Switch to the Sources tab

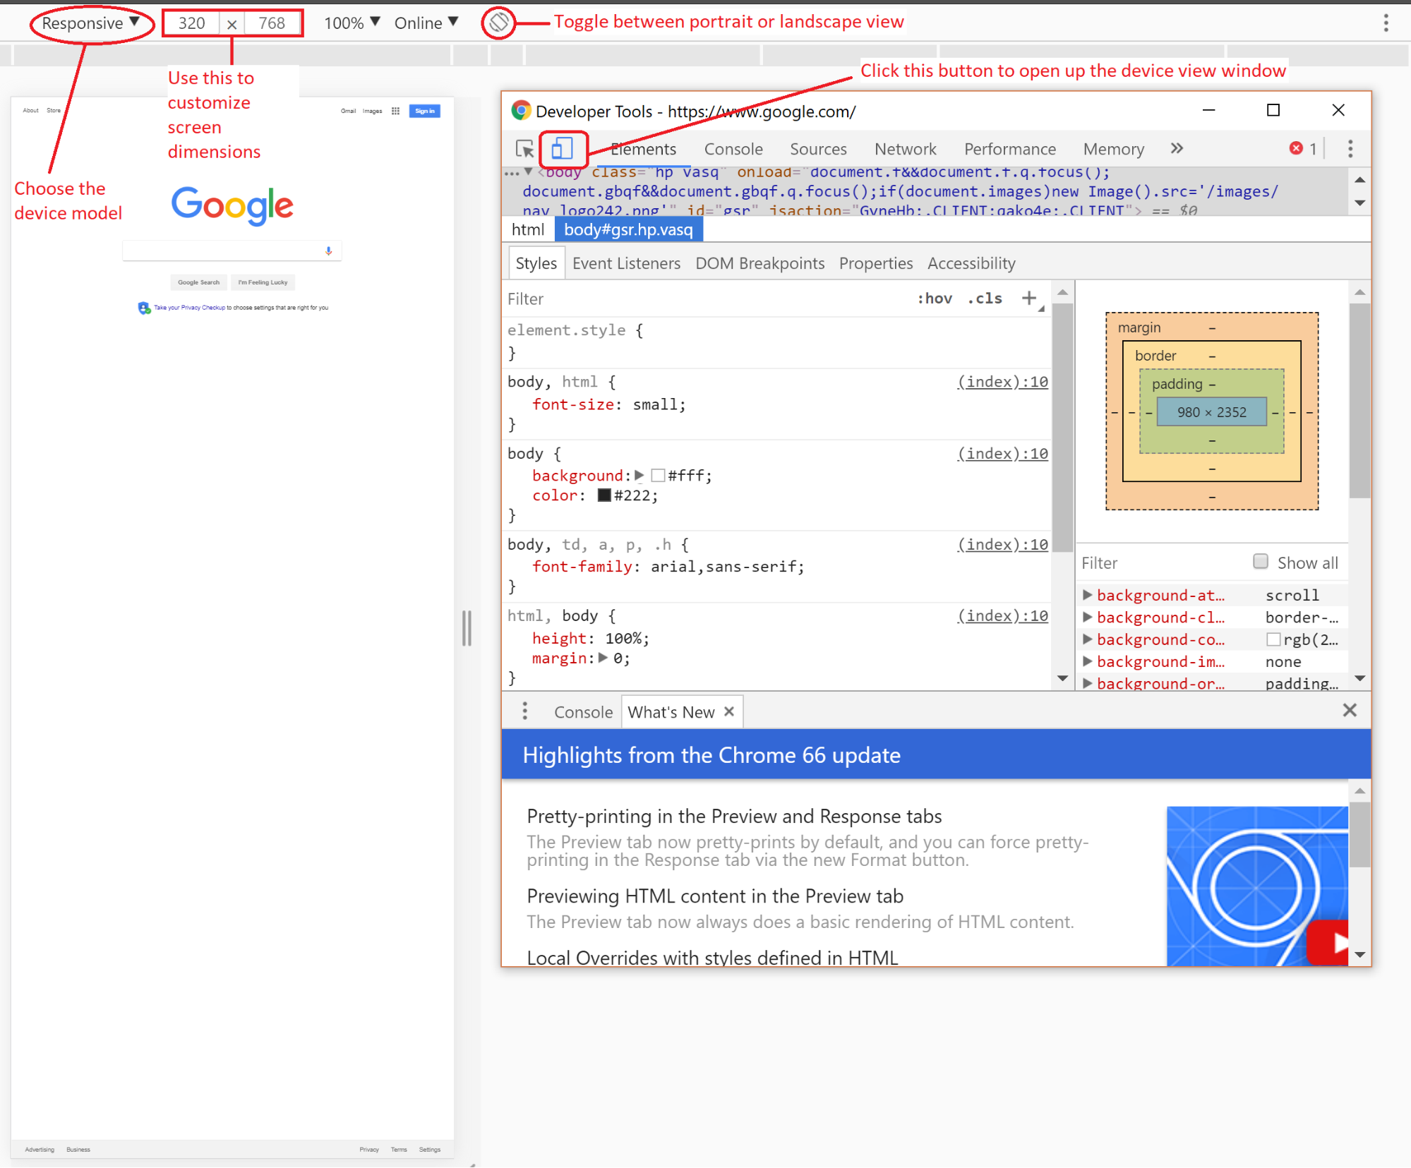(x=818, y=149)
